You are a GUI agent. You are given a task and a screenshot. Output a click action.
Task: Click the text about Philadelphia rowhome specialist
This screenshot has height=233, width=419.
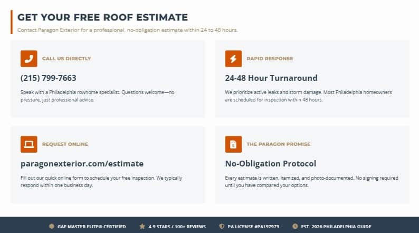coord(98,96)
